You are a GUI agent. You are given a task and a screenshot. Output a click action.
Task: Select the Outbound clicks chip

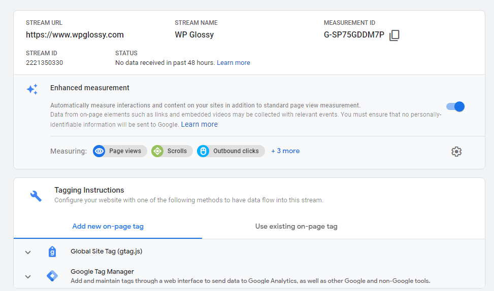(x=231, y=151)
